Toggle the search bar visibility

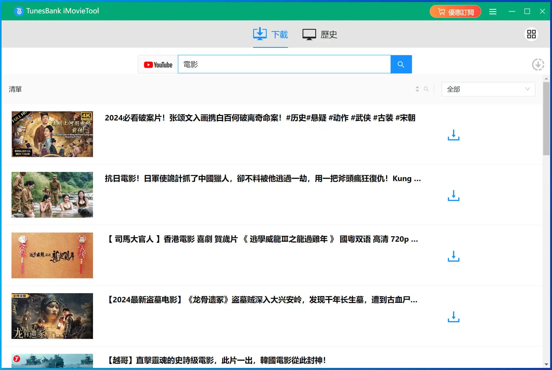[x=427, y=89]
